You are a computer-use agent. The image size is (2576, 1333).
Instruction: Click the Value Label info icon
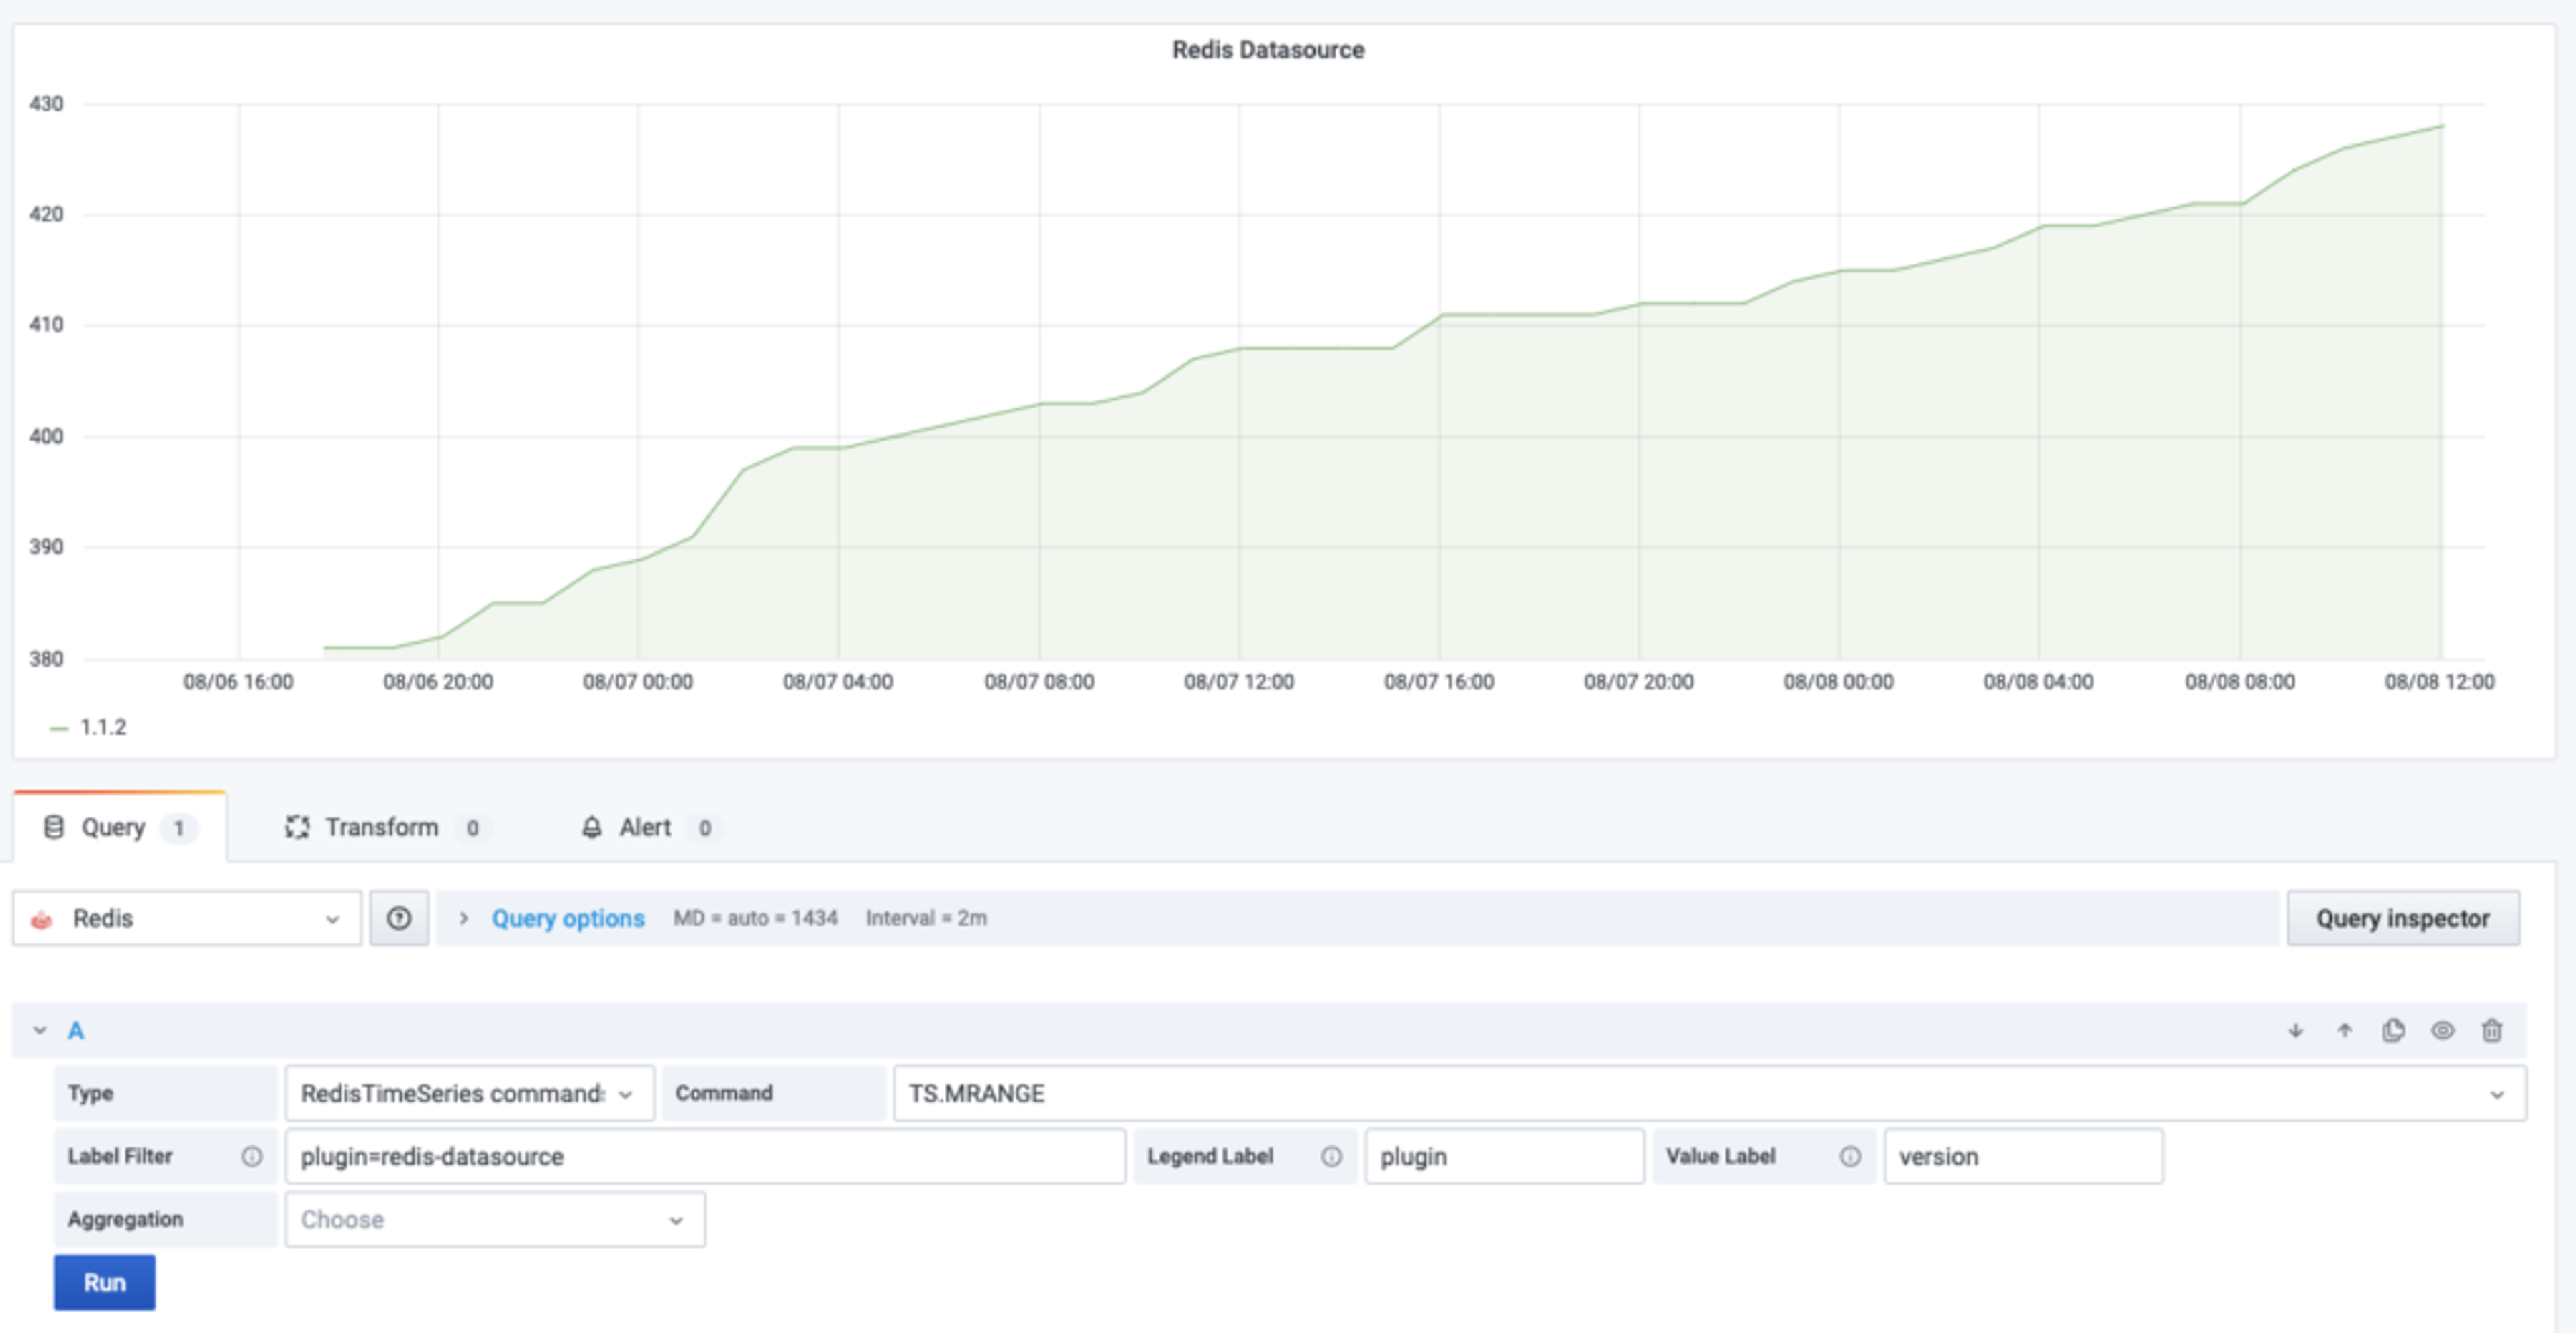pyautogui.click(x=1850, y=1156)
